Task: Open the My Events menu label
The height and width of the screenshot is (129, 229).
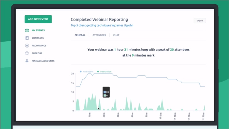Action: coord(38,30)
